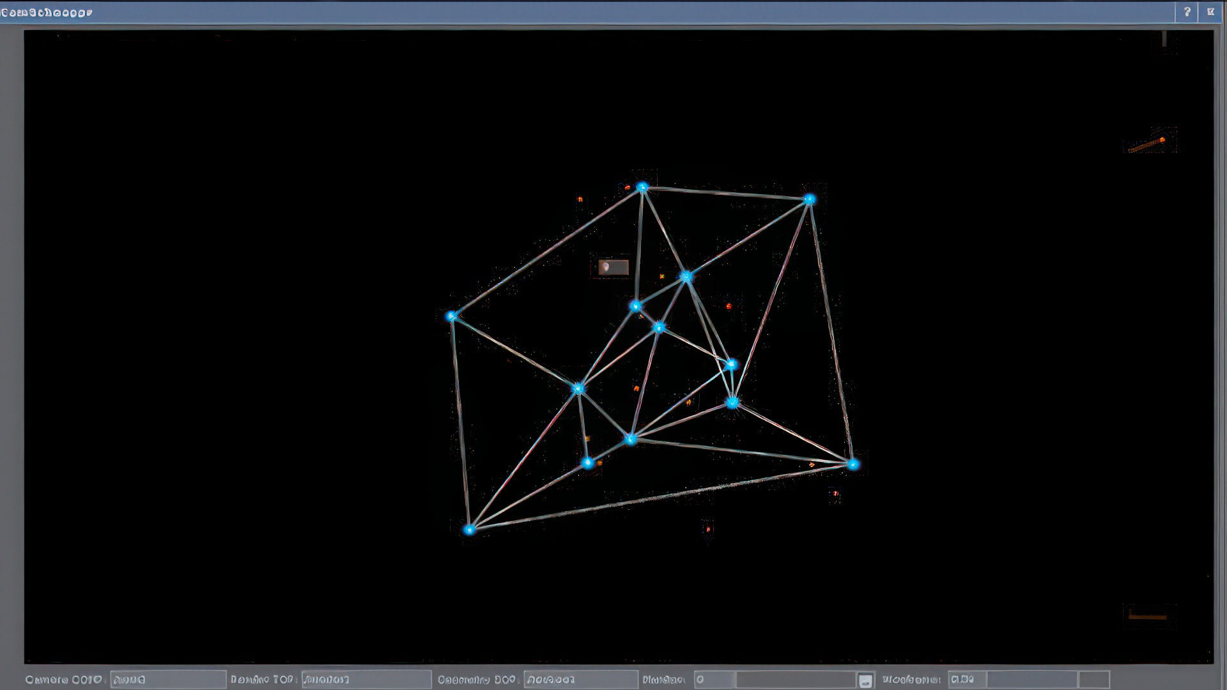Select the top-right corner mesh node
This screenshot has height=690, width=1227.
810,199
